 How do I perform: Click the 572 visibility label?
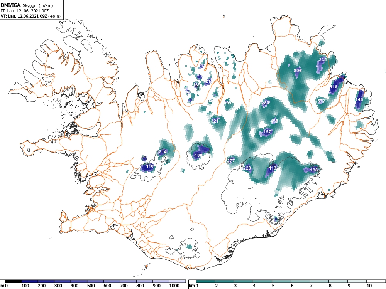(x=321, y=101)
